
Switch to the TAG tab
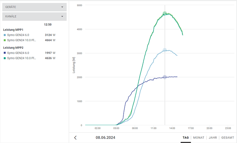pos(185,138)
